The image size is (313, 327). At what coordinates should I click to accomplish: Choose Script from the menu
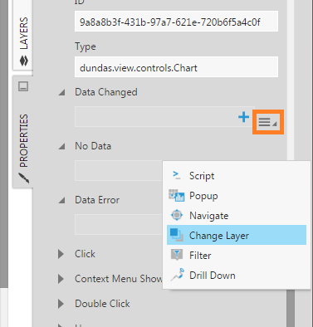(x=237, y=176)
